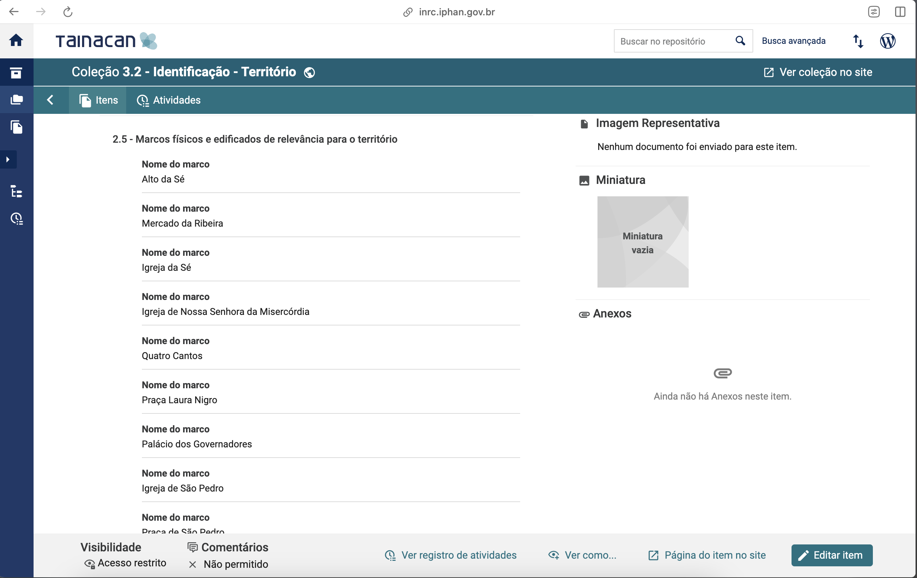The height and width of the screenshot is (578, 917).
Task: Select the Alto da Sé value text
Action: click(163, 179)
